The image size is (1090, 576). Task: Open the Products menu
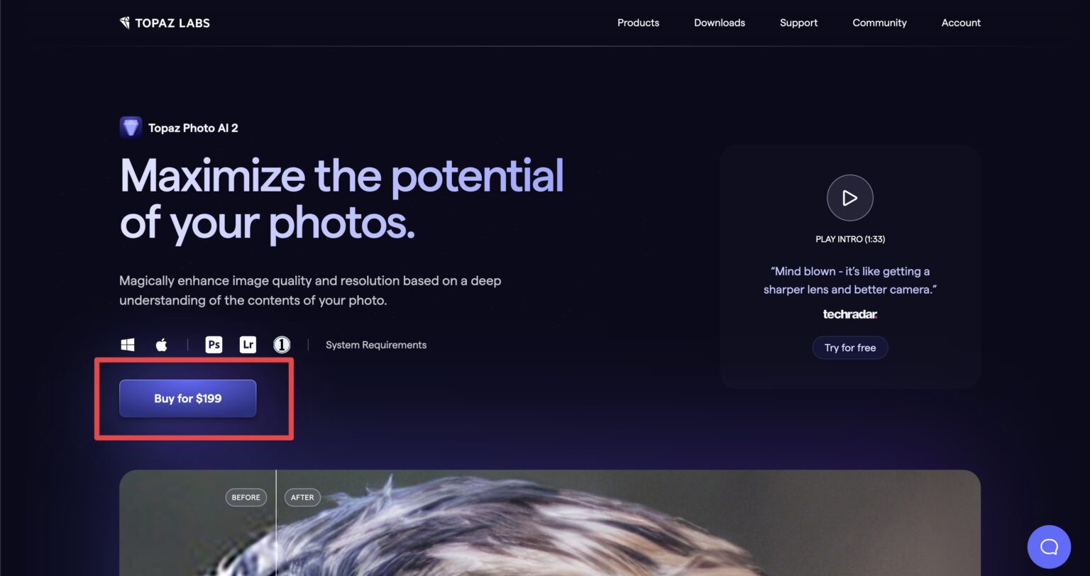pyautogui.click(x=638, y=23)
